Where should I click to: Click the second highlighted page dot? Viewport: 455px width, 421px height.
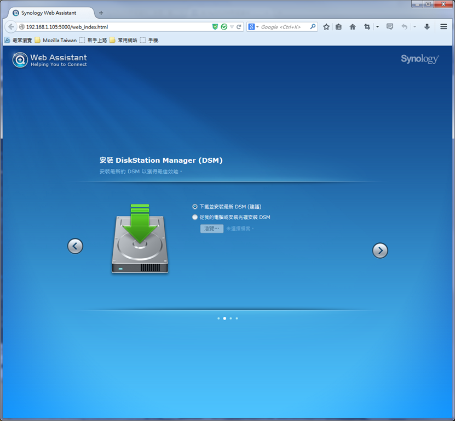[224, 318]
